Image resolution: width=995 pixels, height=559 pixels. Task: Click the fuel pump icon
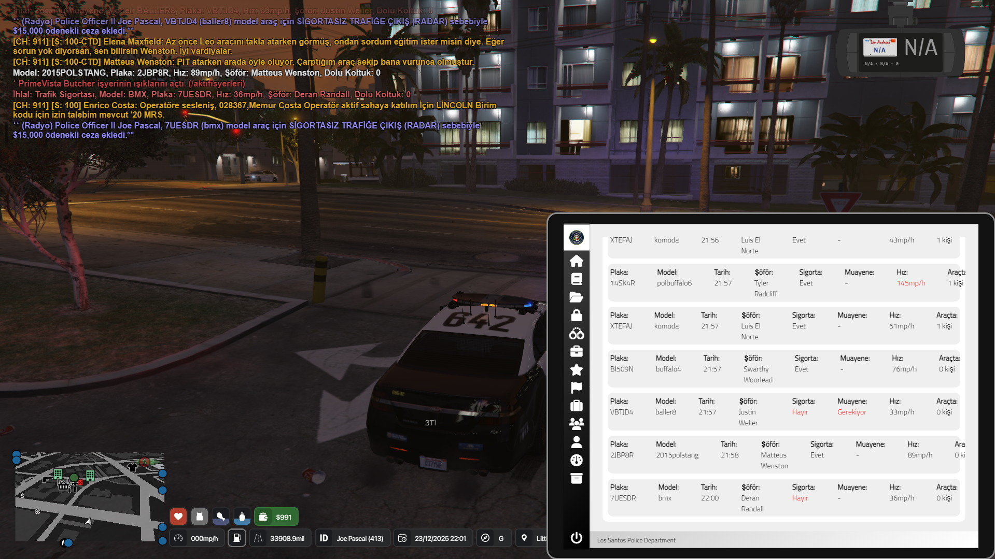(236, 538)
